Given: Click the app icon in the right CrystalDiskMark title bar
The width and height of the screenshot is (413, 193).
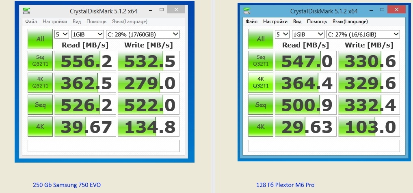Looking at the screenshot, I should coord(247,11).
